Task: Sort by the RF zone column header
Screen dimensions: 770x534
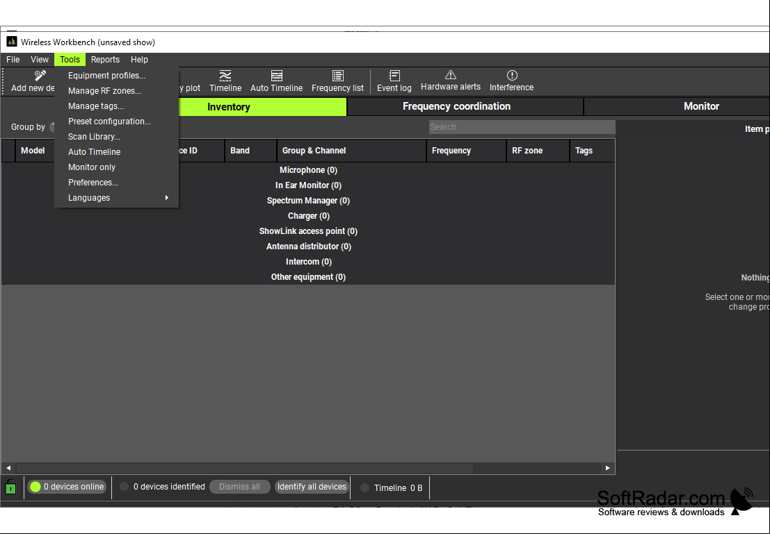Action: pyautogui.click(x=538, y=151)
